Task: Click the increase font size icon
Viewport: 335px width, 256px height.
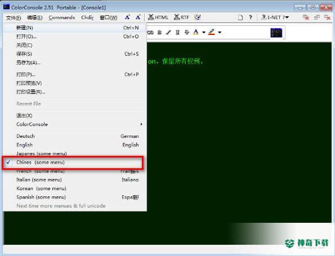Action: click(x=128, y=17)
